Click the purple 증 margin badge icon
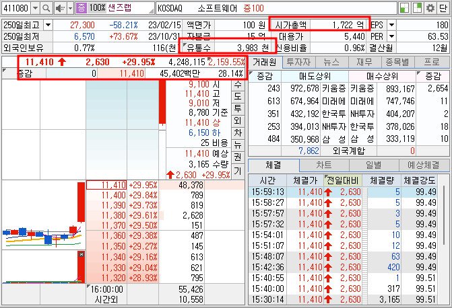This screenshot has width=452, height=308. 82,8
